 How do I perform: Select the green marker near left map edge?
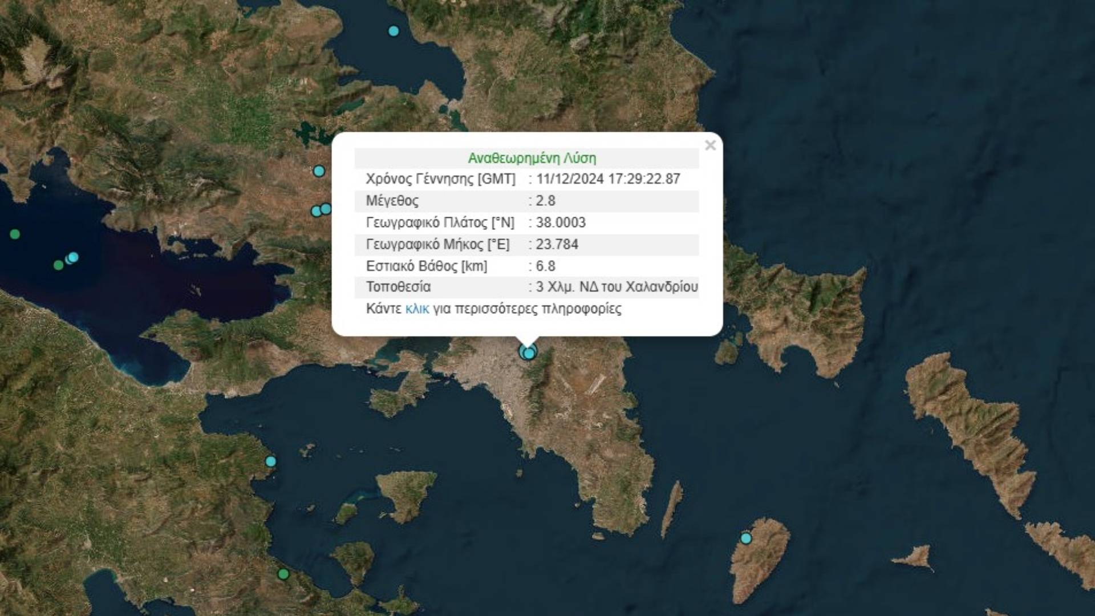(x=15, y=234)
